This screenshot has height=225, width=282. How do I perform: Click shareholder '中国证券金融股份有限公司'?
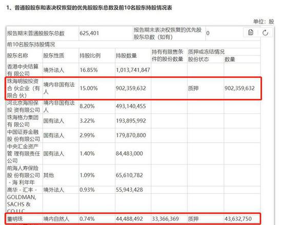(24, 136)
